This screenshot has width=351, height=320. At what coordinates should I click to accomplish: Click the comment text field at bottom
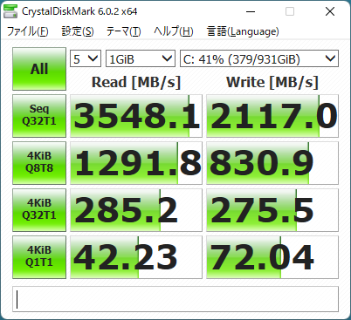[175, 299]
